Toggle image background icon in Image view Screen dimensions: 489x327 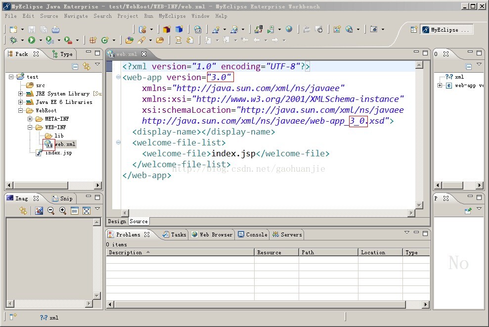click(x=39, y=211)
